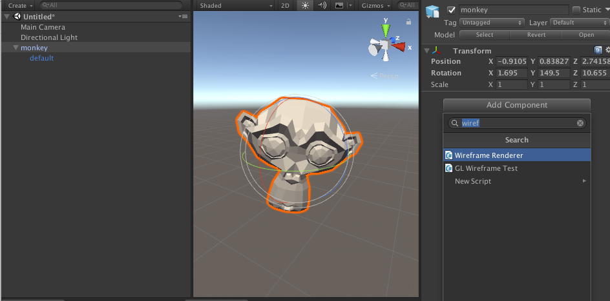Click the Position label
The height and width of the screenshot is (301, 610).
[x=446, y=61]
